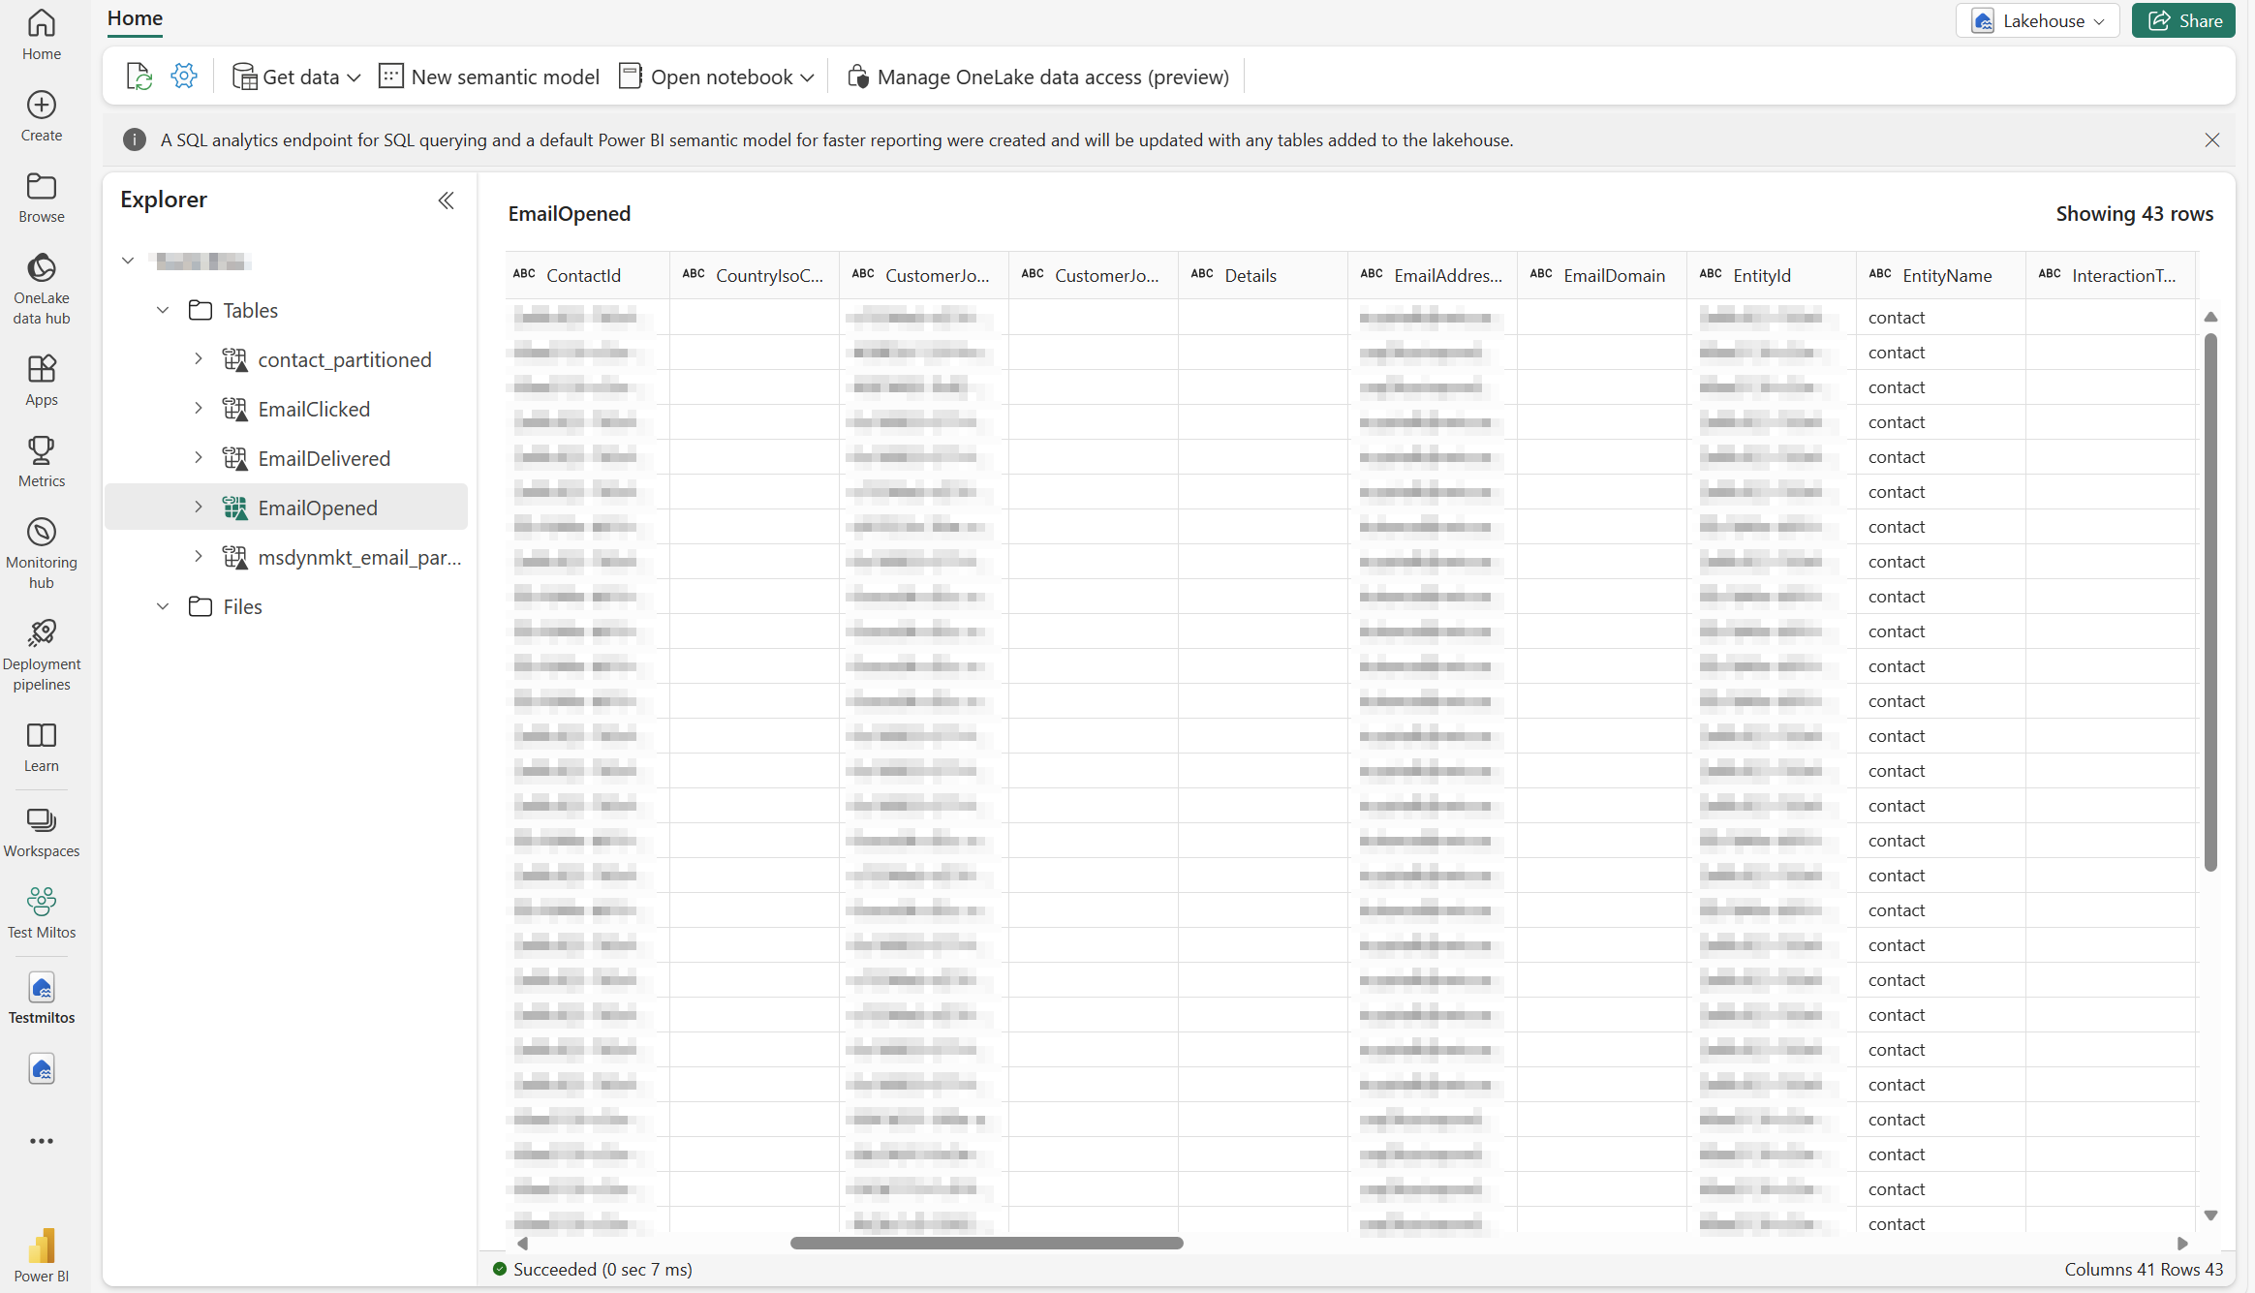Open Monitoring hub

[42, 553]
